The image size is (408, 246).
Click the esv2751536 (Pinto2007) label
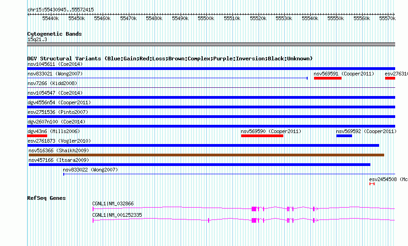pyautogui.click(x=58, y=112)
